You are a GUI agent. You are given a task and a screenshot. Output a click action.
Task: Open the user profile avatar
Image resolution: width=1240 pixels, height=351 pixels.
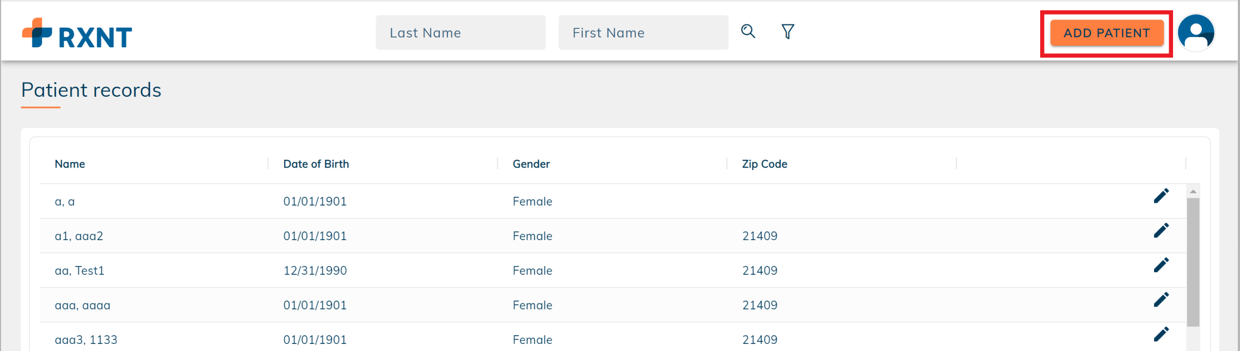(1196, 33)
